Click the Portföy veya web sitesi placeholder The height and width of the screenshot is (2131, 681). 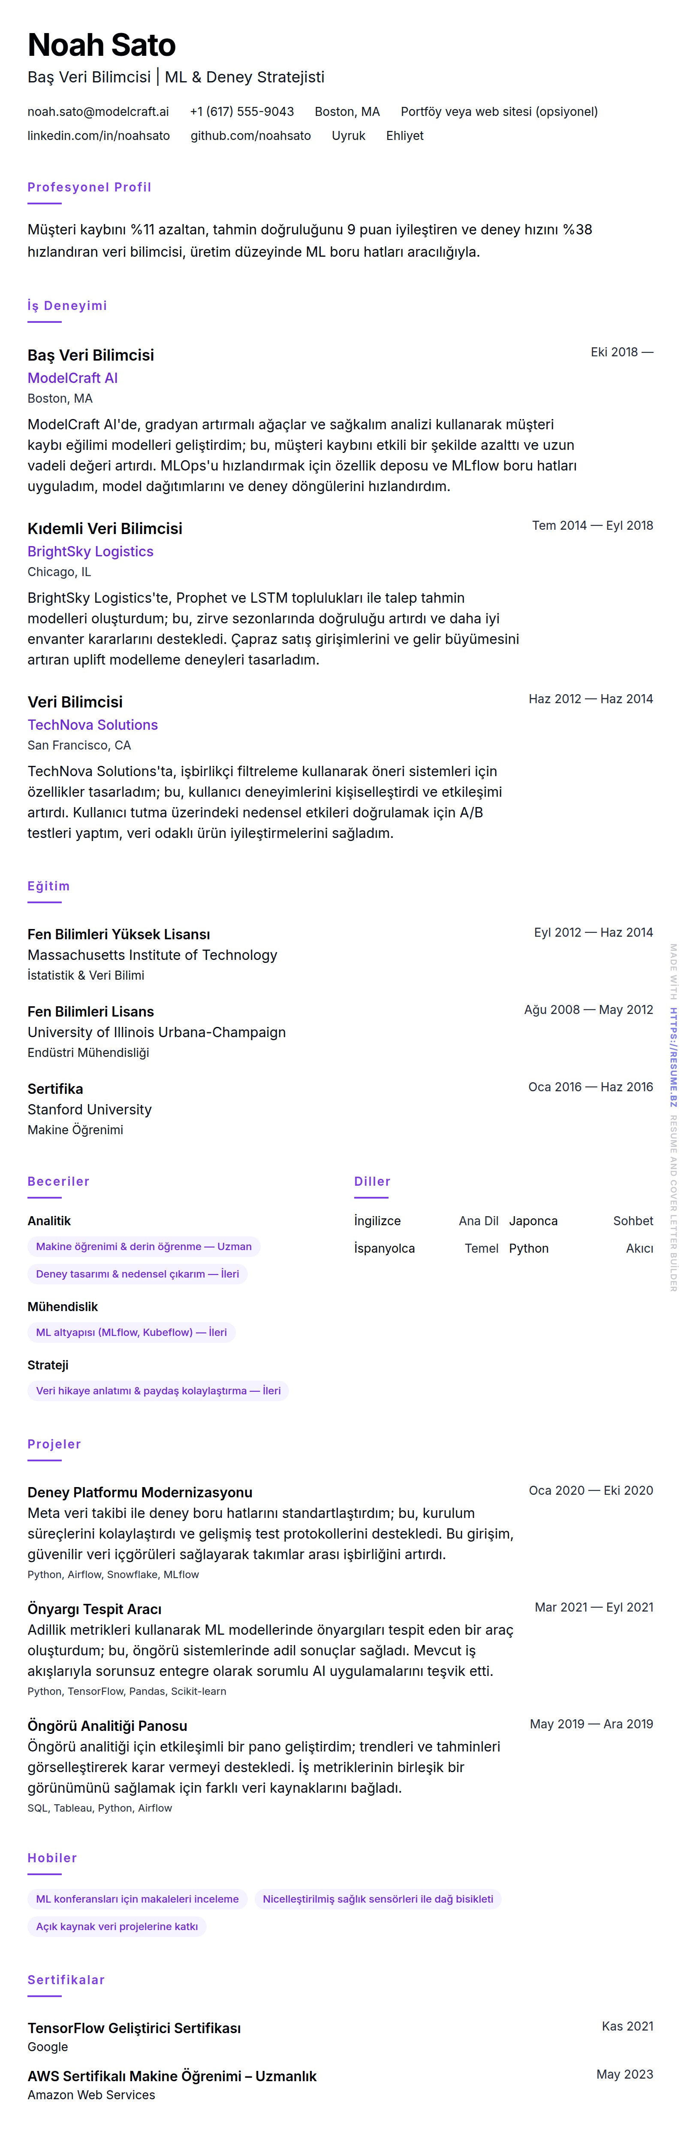498,112
